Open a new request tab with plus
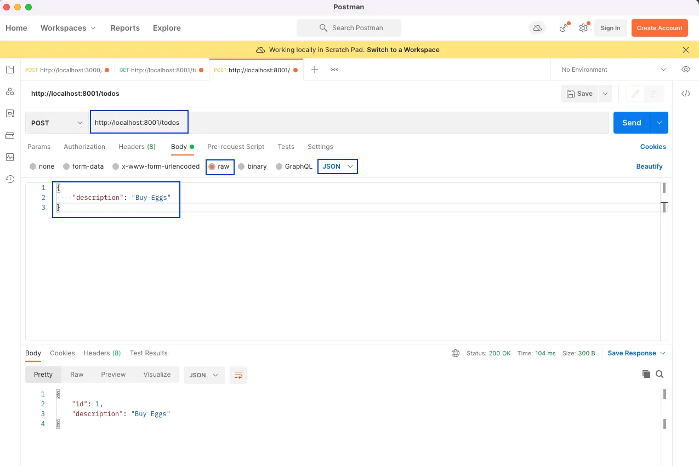Viewport: 699px width, 466px height. pos(315,70)
